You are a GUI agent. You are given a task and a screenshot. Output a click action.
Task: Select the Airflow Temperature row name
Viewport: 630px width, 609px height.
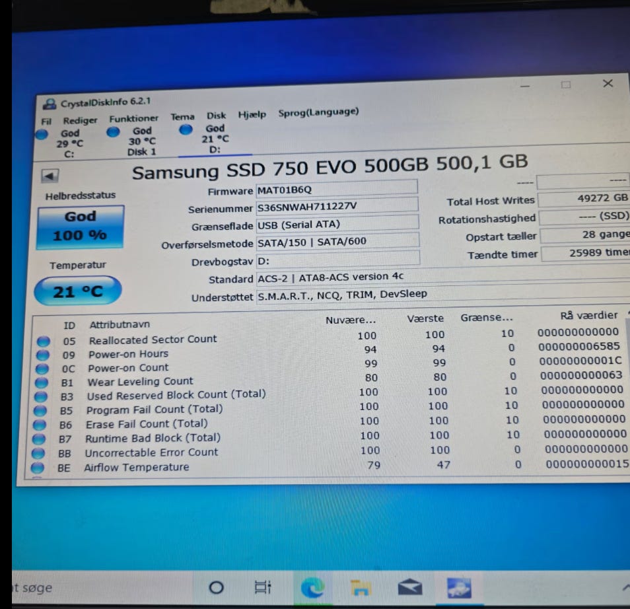point(136,468)
